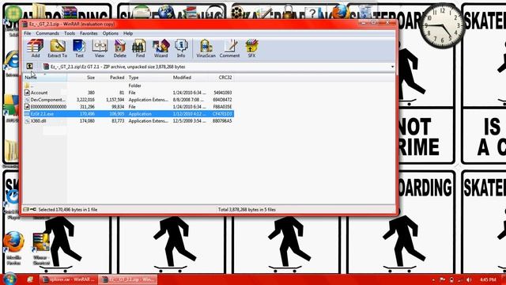
Task: Click the Test archive icon
Action: [x=79, y=48]
